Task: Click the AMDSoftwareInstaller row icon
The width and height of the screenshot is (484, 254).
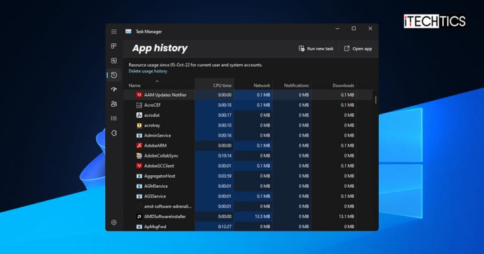Action: point(139,216)
